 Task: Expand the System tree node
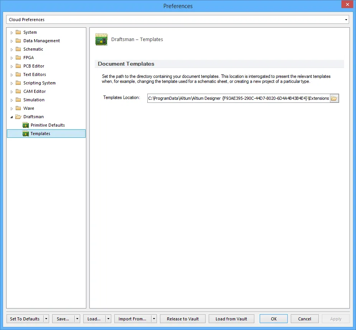tap(12, 33)
